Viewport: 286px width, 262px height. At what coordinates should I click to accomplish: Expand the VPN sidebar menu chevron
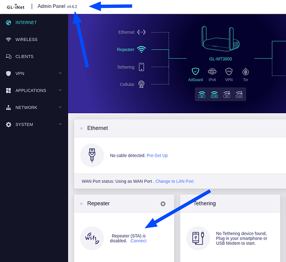60,73
